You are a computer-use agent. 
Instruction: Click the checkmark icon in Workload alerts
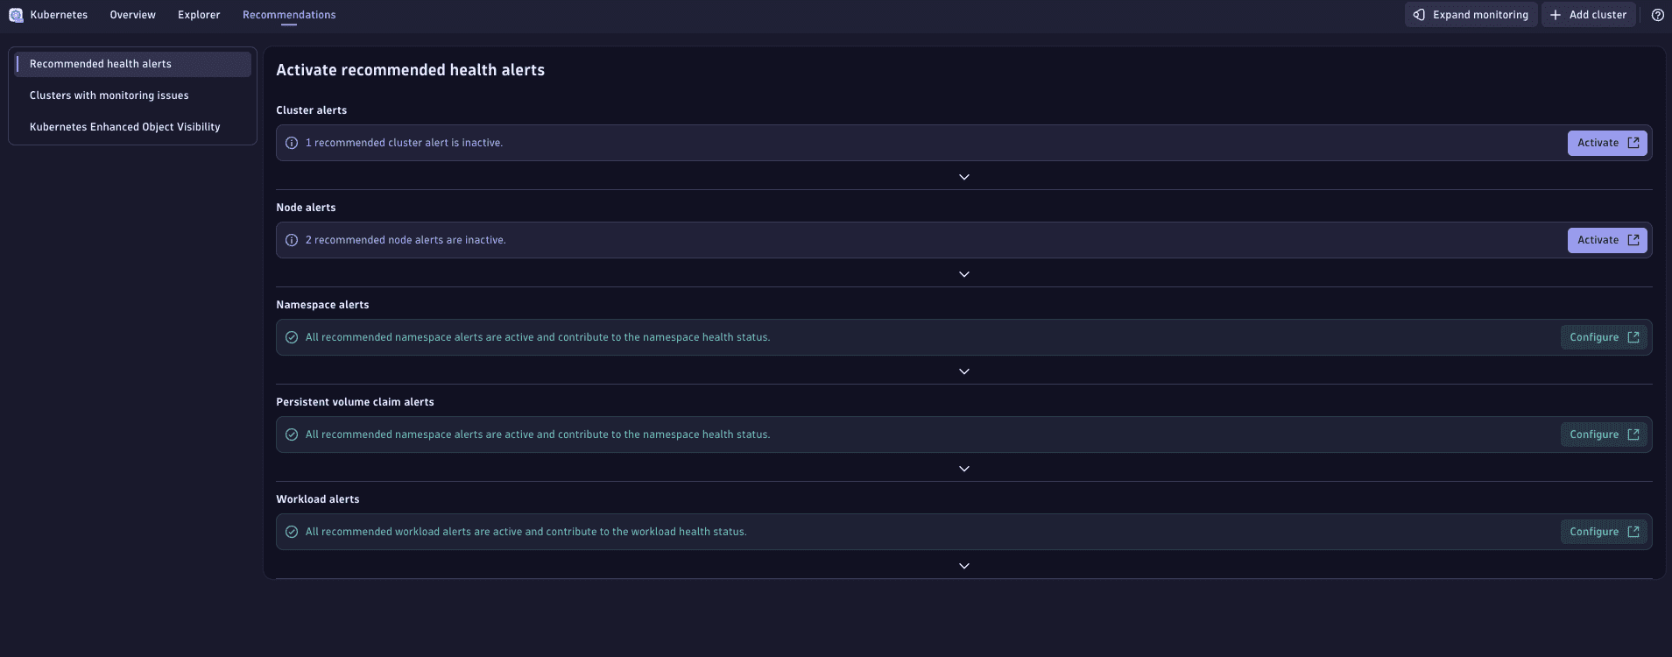(x=292, y=532)
